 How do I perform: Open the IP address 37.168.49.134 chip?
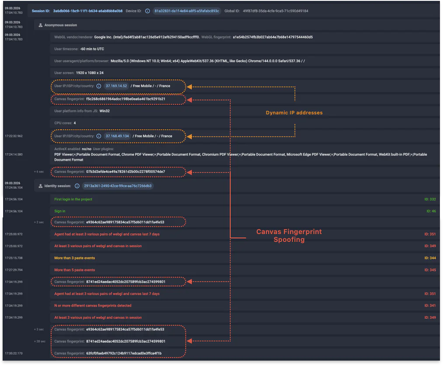pos(117,136)
